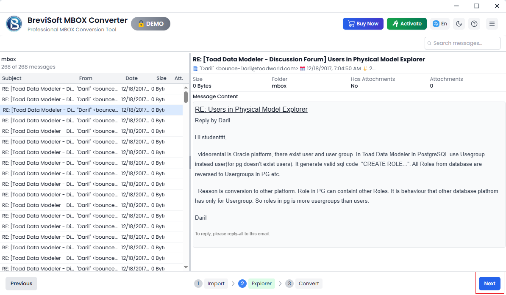This screenshot has width=506, height=295.
Task: Toggle dark mode with moon icon
Action: tap(459, 24)
